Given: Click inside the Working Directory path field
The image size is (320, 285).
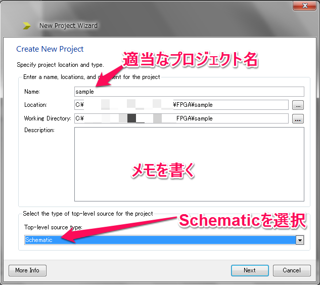Looking at the screenshot, I should point(181,119).
